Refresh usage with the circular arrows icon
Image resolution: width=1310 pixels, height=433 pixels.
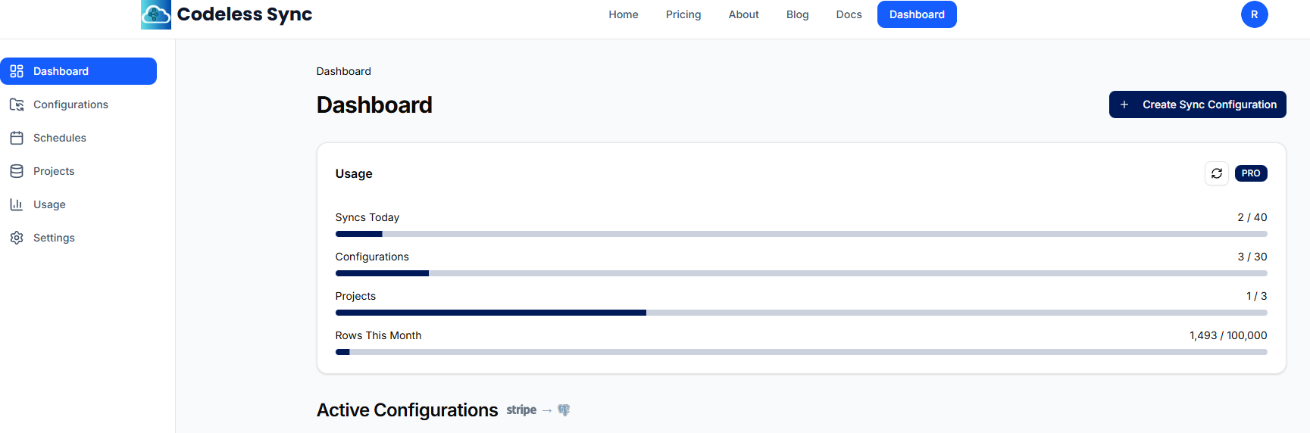[x=1217, y=173]
